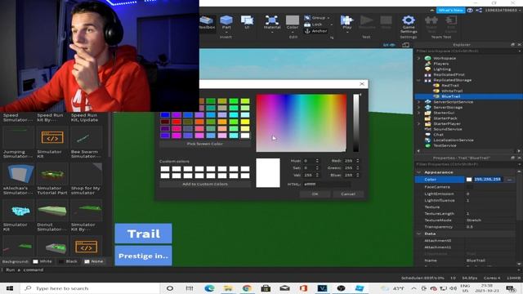Expand ServerScriptService in Explorer
The height and width of the screenshot is (294, 523).
pyautogui.click(x=419, y=102)
